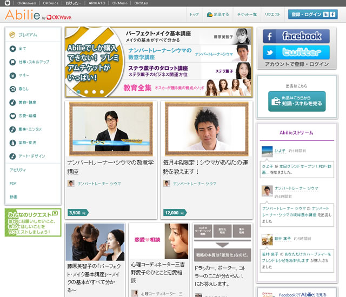Log in with the twitter button
The height and width of the screenshot is (297, 346).
pyautogui.click(x=296, y=52)
